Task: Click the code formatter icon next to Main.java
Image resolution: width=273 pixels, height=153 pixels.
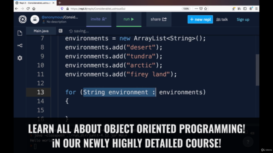Action: tap(61, 31)
